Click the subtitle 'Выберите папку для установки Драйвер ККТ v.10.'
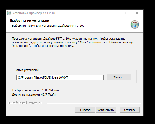Viewport: 155px width, 124px height. coord(48,26)
